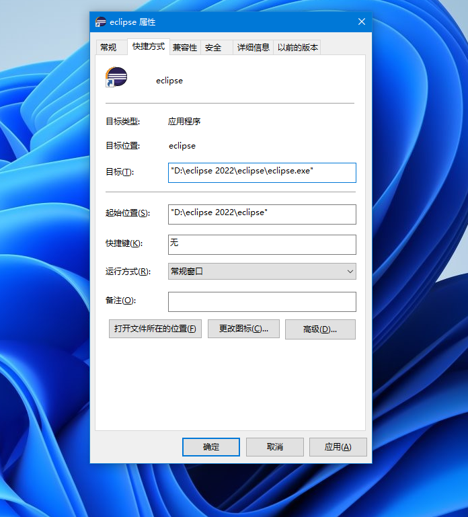Image resolution: width=468 pixels, height=517 pixels.
Task: Click the 运行方式 label
Action: click(x=128, y=272)
